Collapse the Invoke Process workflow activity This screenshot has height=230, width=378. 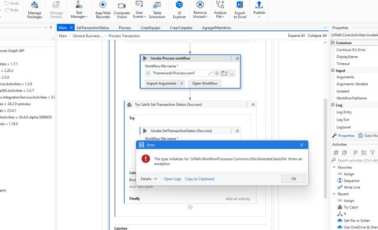click(x=237, y=59)
